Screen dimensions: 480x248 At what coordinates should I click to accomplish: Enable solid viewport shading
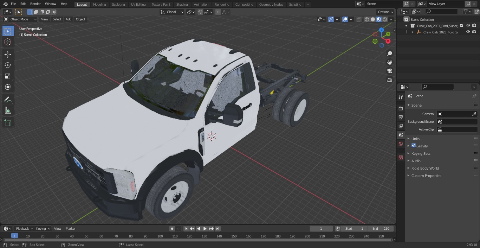[373, 19]
